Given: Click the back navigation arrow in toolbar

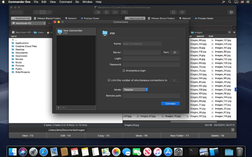Looking at the screenshot, I should pyautogui.click(x=14, y=12).
